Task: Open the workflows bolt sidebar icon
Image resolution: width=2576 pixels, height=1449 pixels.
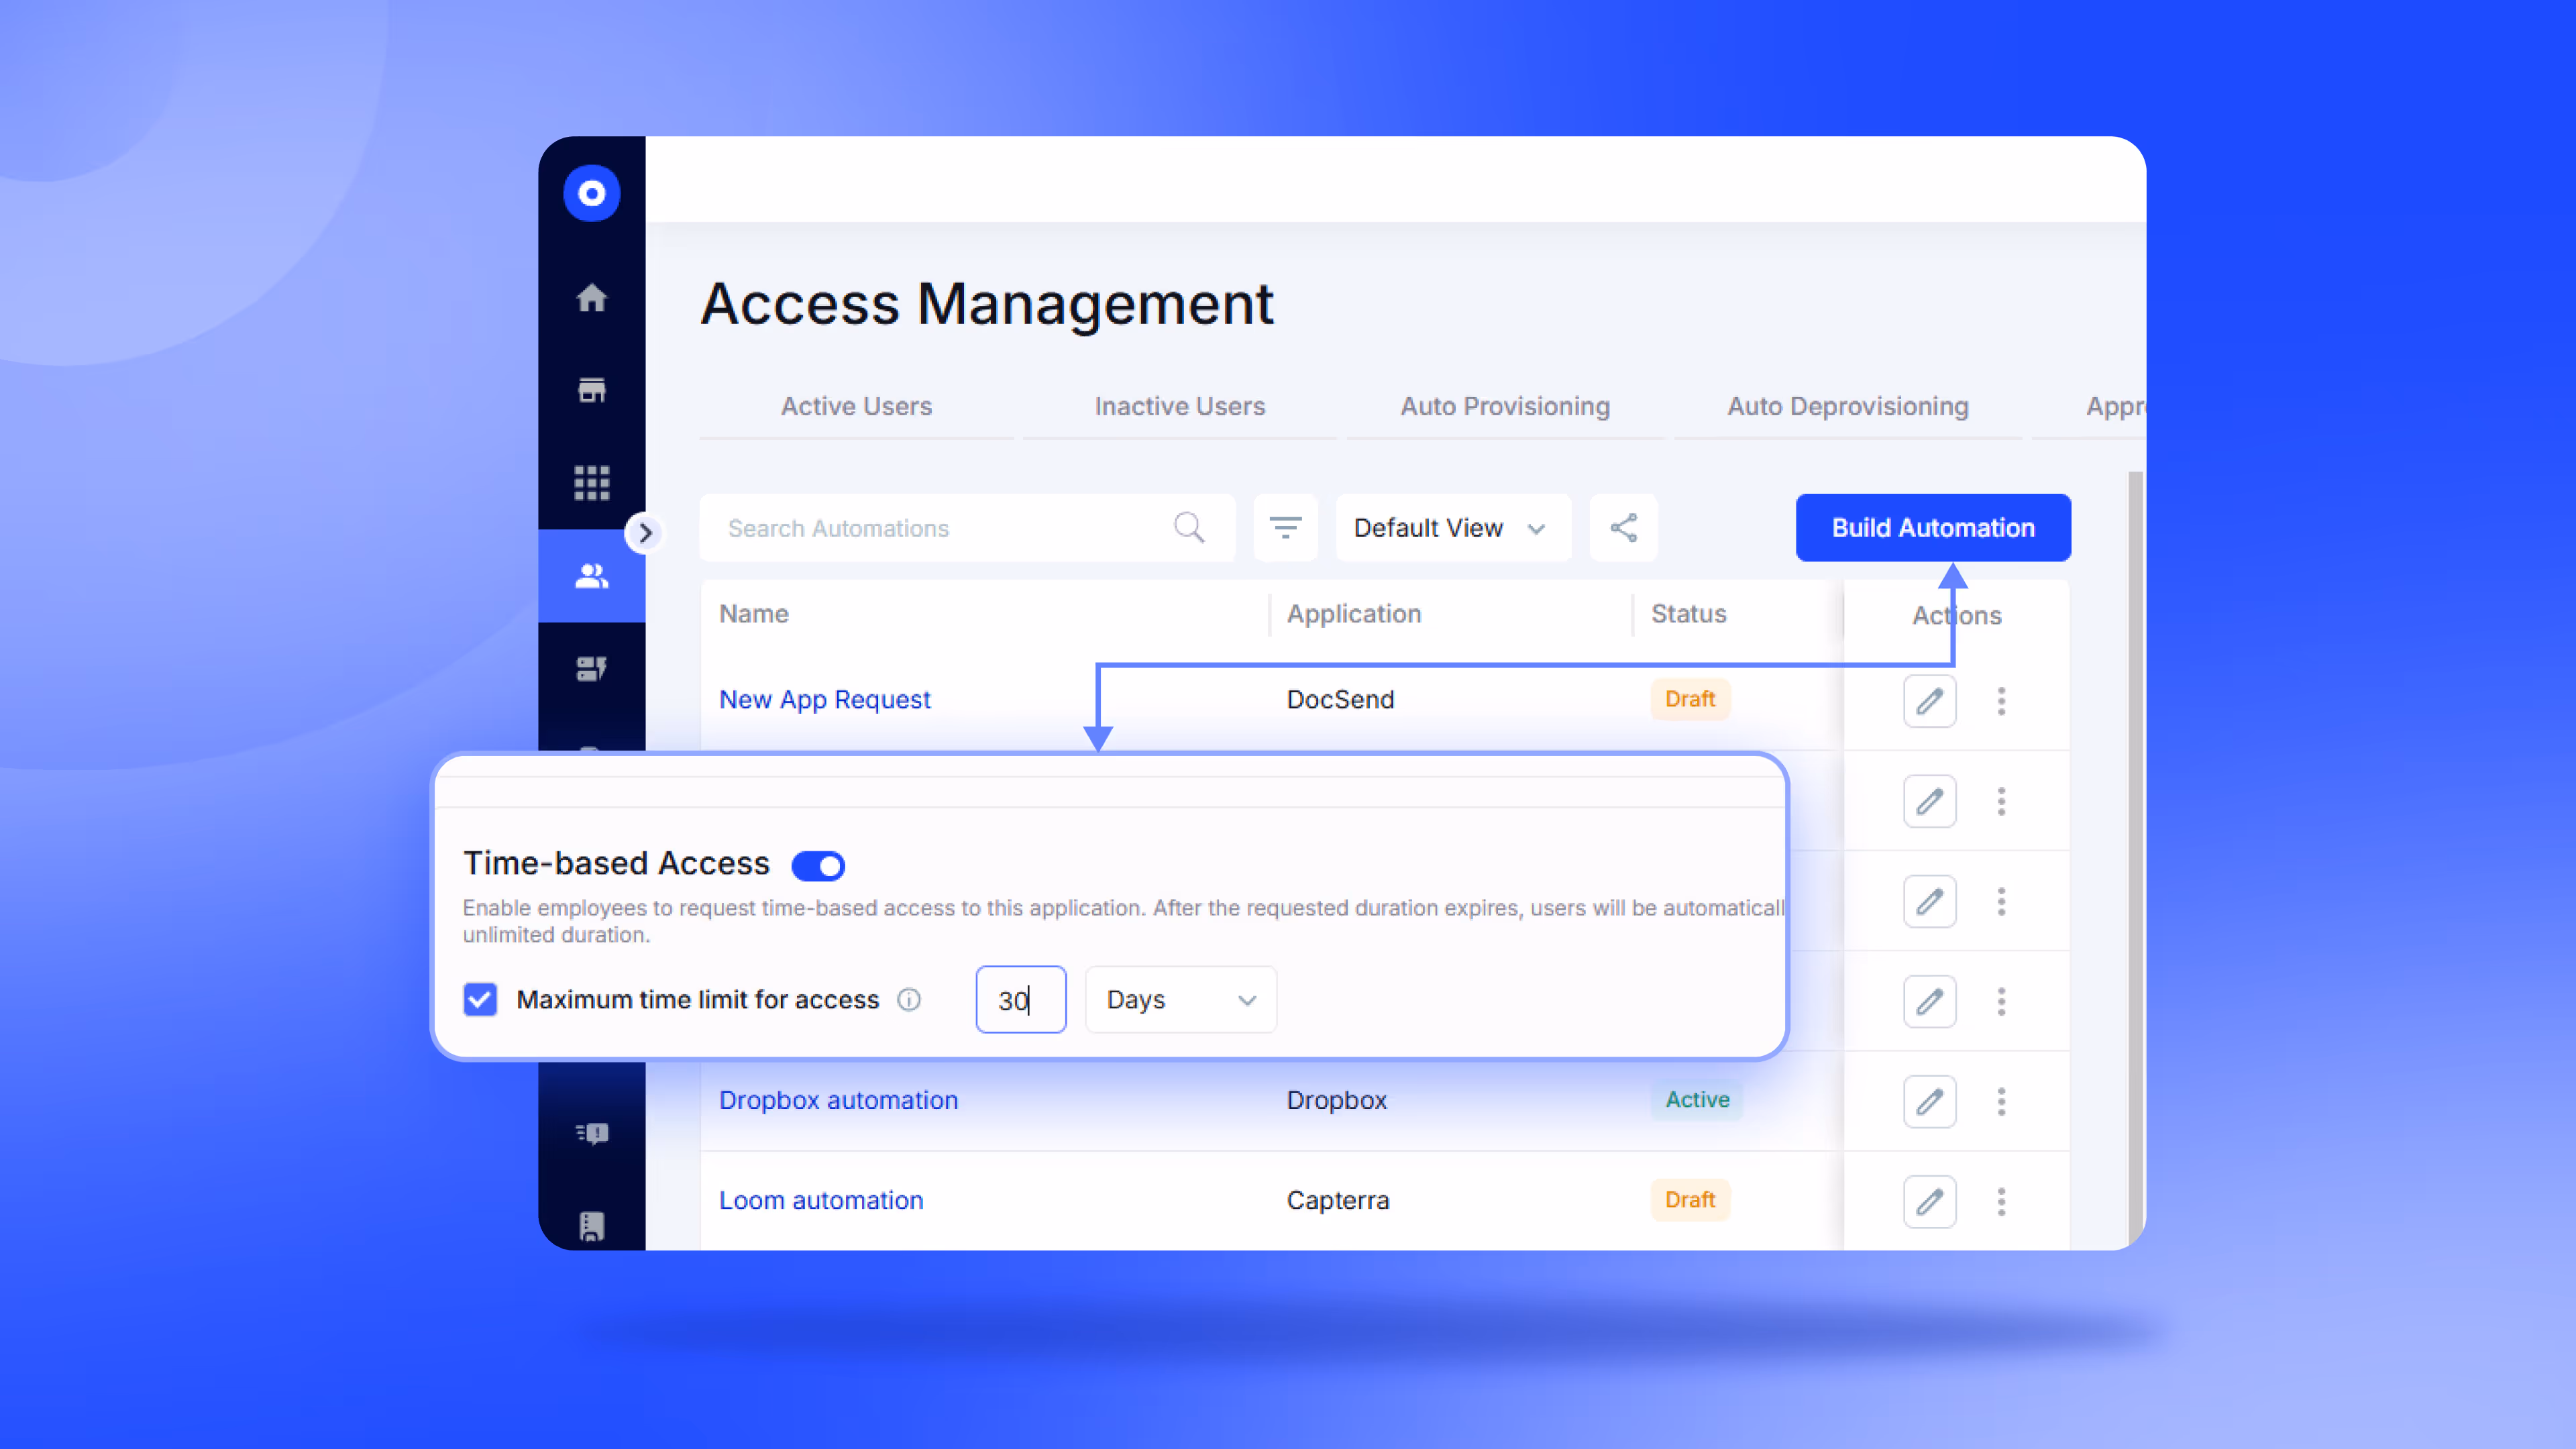Action: [x=591, y=668]
